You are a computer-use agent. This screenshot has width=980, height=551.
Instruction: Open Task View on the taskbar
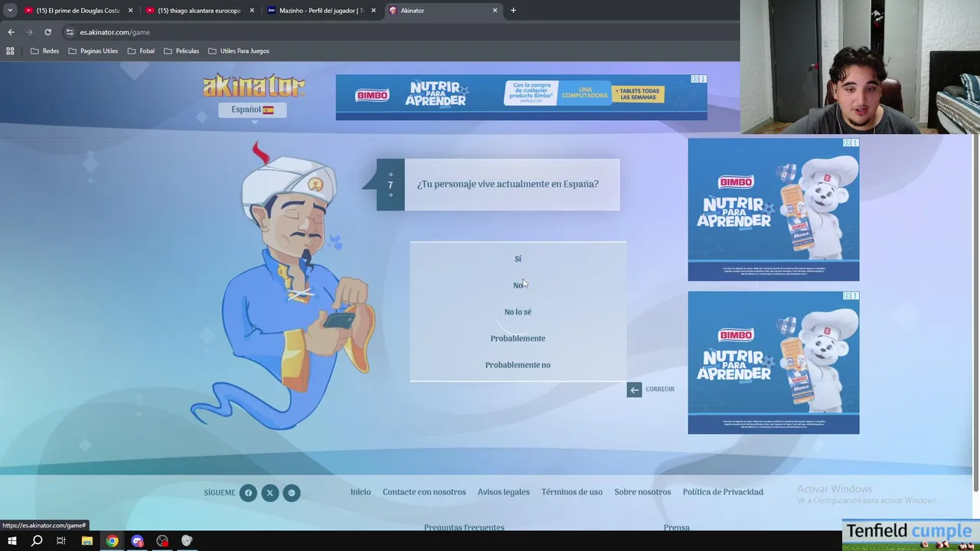[x=61, y=541]
